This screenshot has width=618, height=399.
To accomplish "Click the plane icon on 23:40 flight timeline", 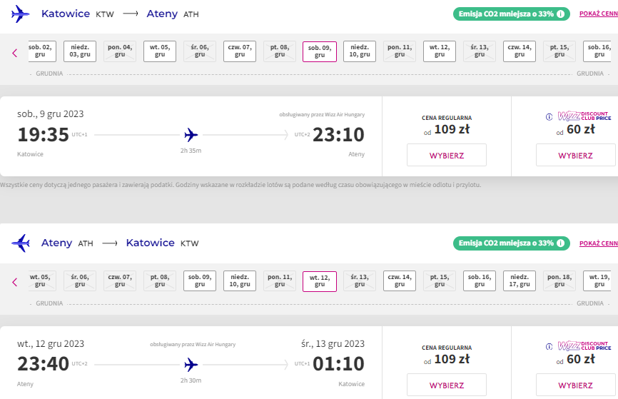I will coord(191,365).
